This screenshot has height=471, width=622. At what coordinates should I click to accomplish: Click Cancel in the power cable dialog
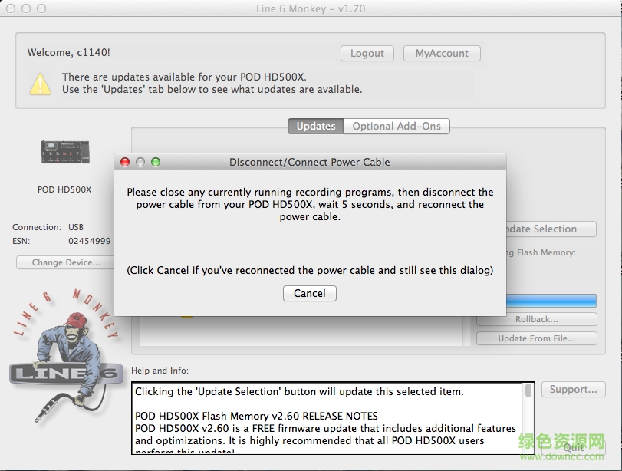(309, 293)
